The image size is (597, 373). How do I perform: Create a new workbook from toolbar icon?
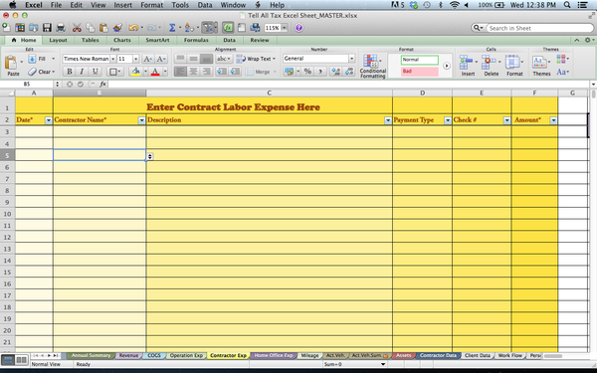click(x=6, y=28)
